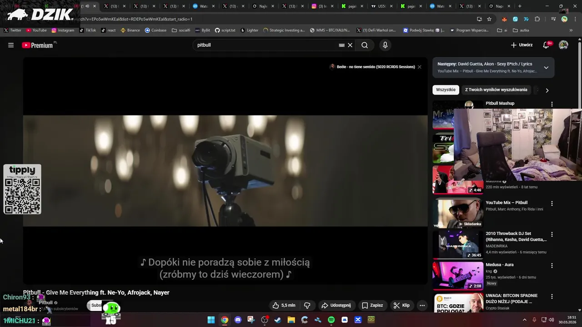Open a new browser tab
This screenshot has width=582, height=327.
click(x=520, y=6)
